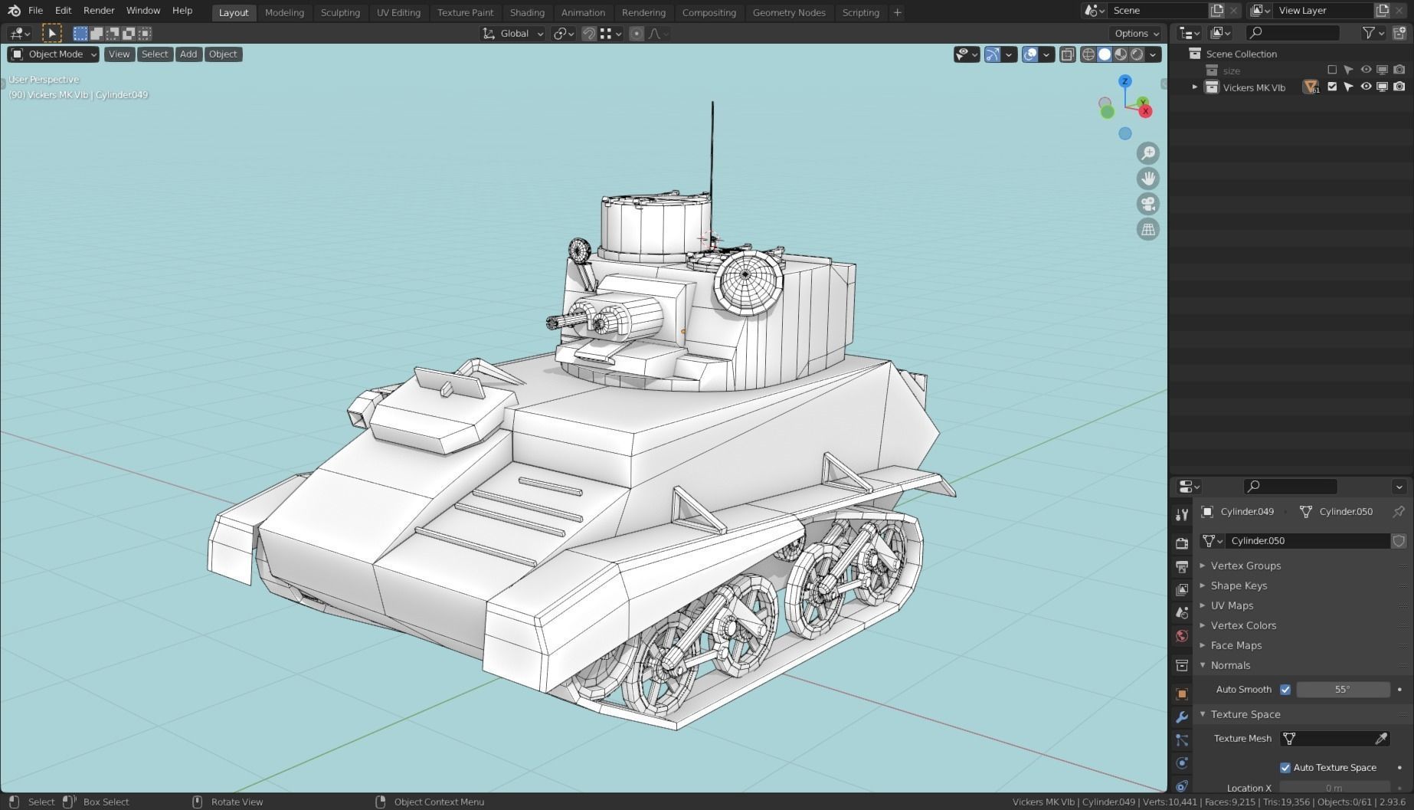This screenshot has width=1414, height=810.
Task: Toggle Show Gizmo button
Action: tap(992, 54)
